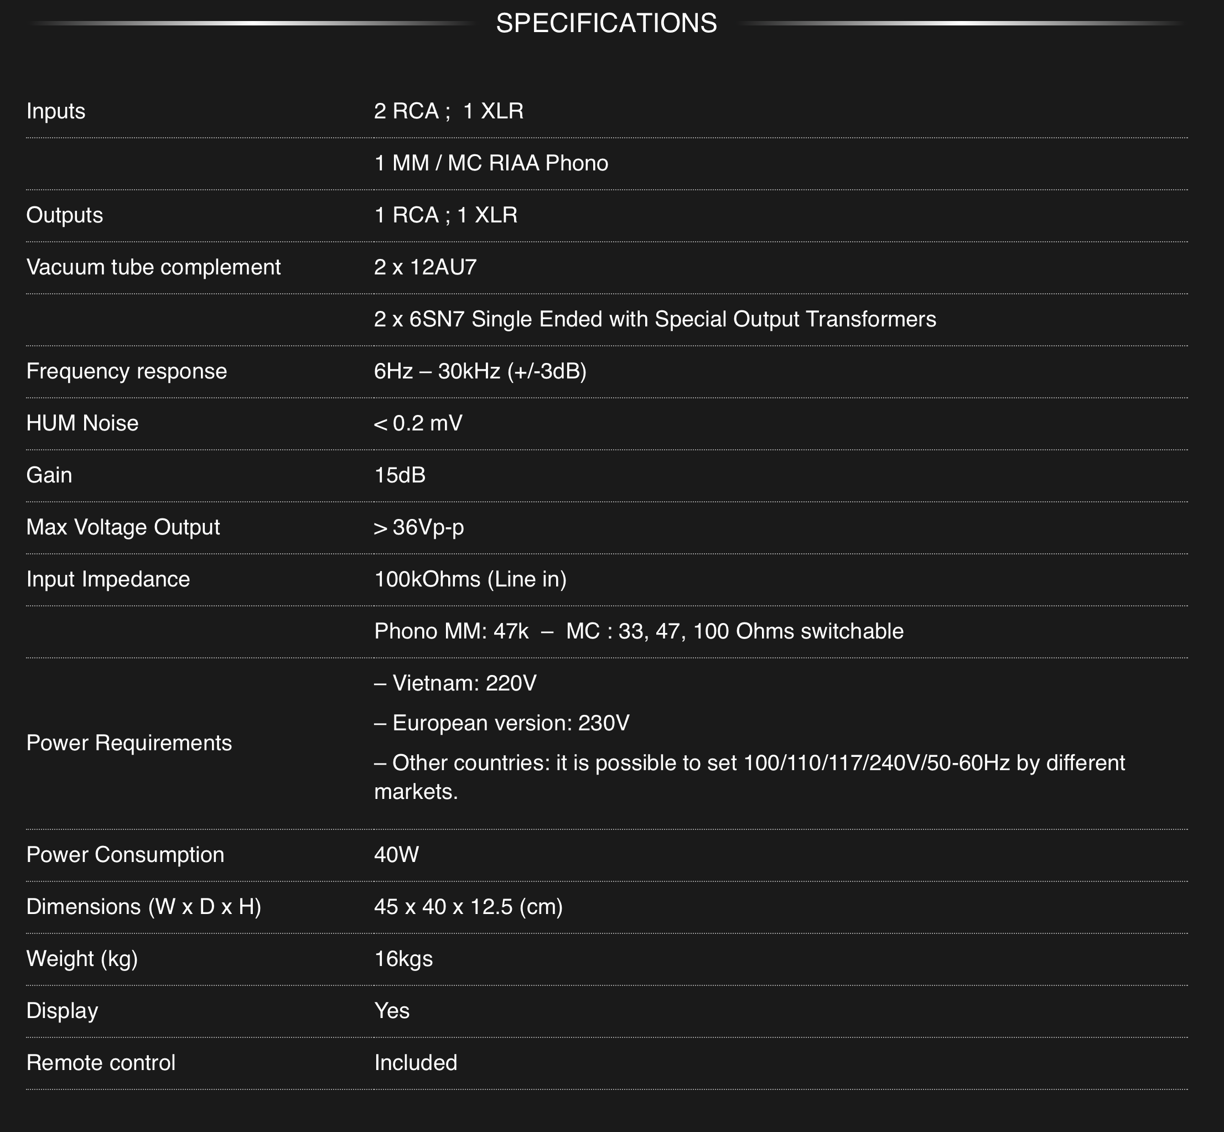This screenshot has height=1132, width=1224.
Task: Click the Outputs row label
Action: pos(64,215)
